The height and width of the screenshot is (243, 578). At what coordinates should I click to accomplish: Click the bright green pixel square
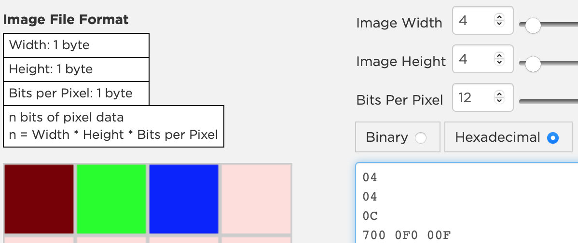click(111, 199)
